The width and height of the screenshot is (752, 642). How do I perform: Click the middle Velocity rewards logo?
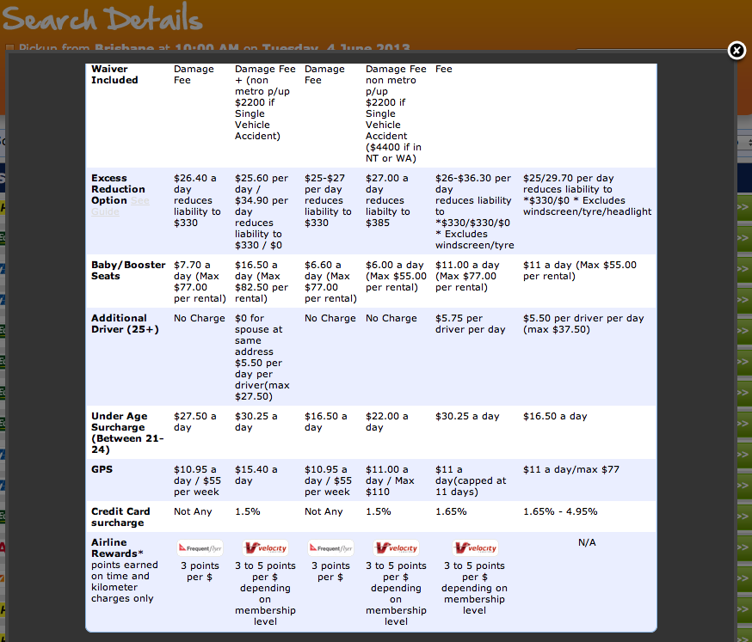396,547
